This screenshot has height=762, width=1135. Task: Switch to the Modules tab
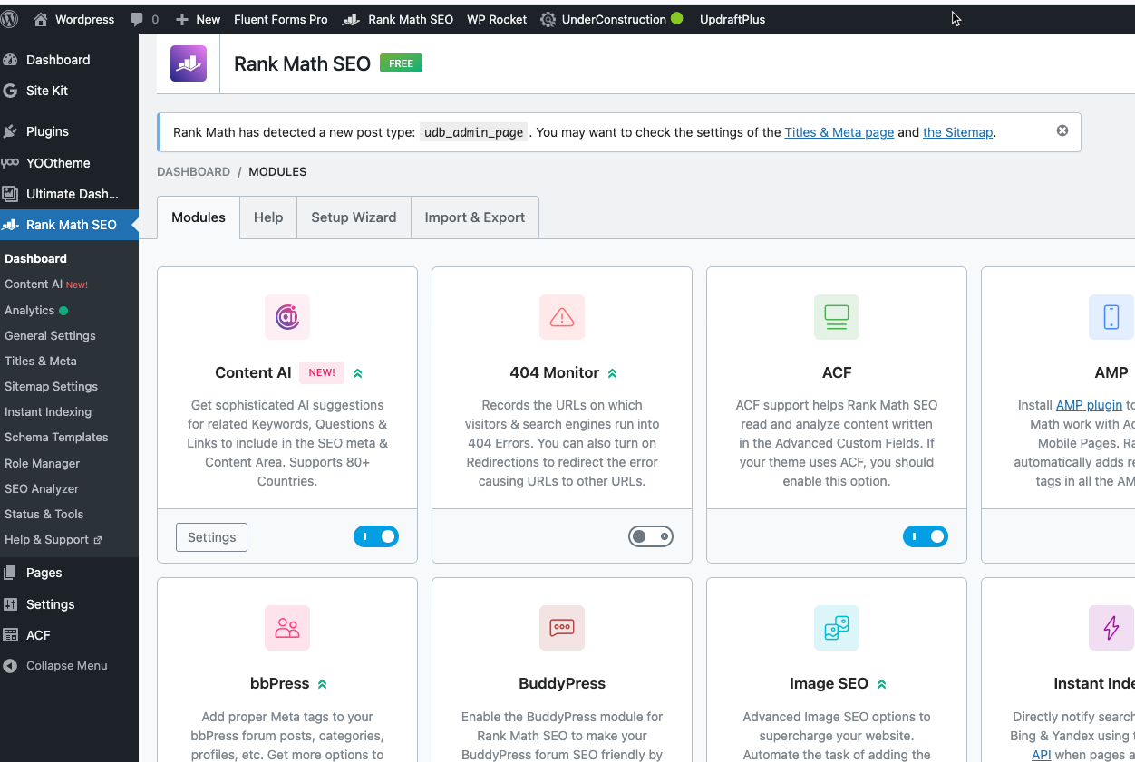[x=199, y=217]
